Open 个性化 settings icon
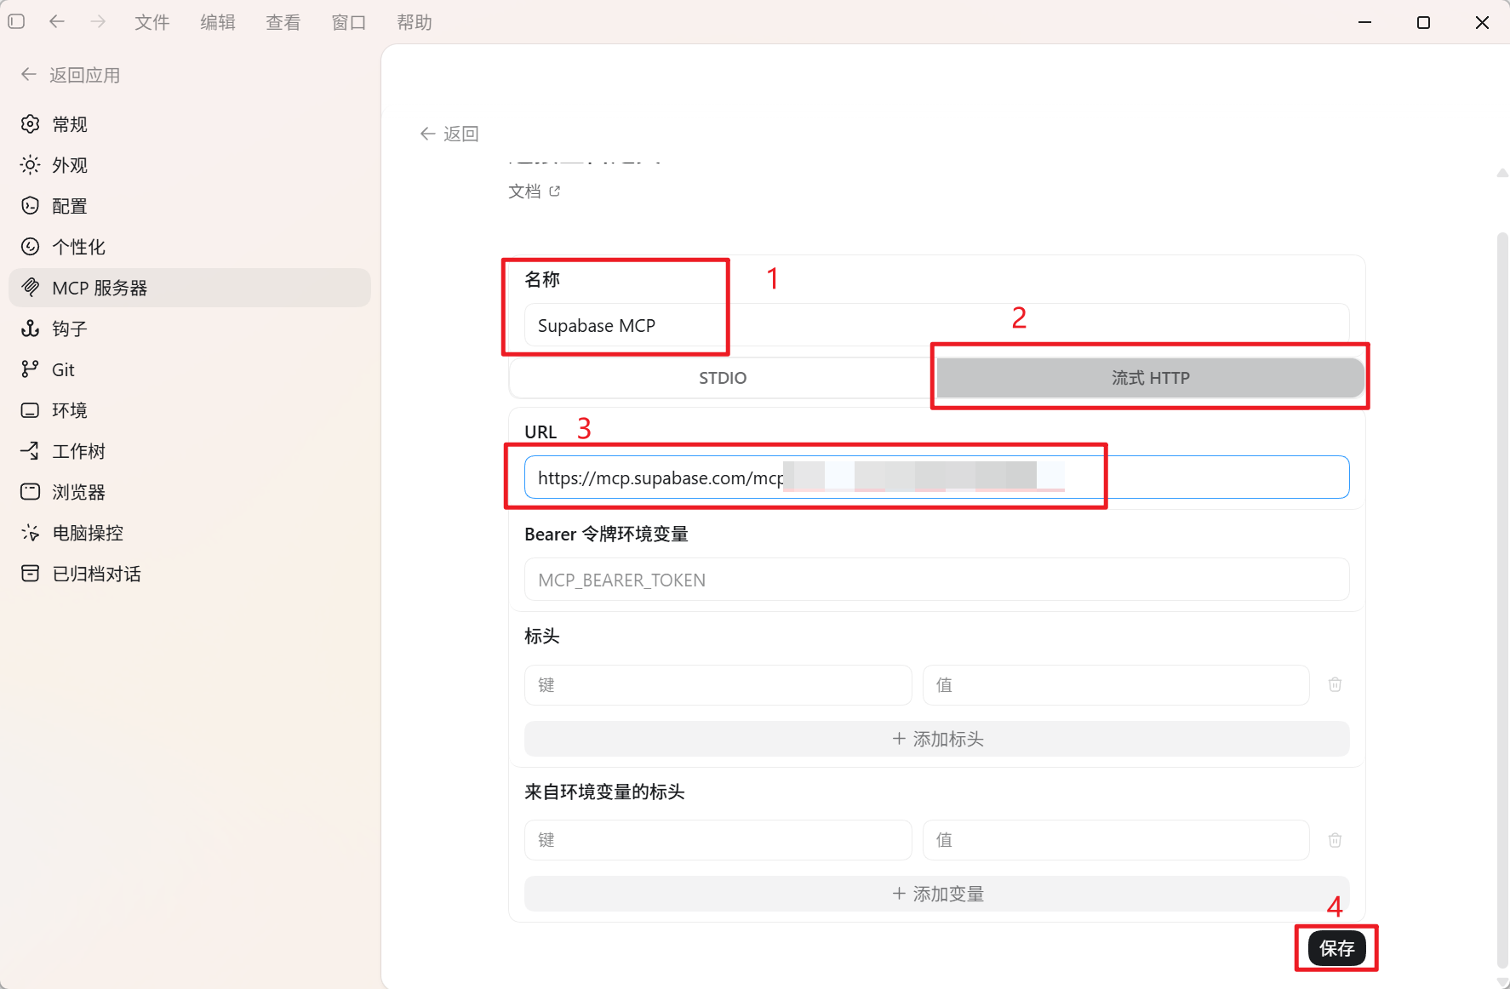The image size is (1510, 989). coord(30,247)
